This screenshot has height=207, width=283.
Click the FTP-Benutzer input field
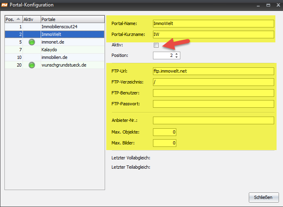(x=213, y=93)
